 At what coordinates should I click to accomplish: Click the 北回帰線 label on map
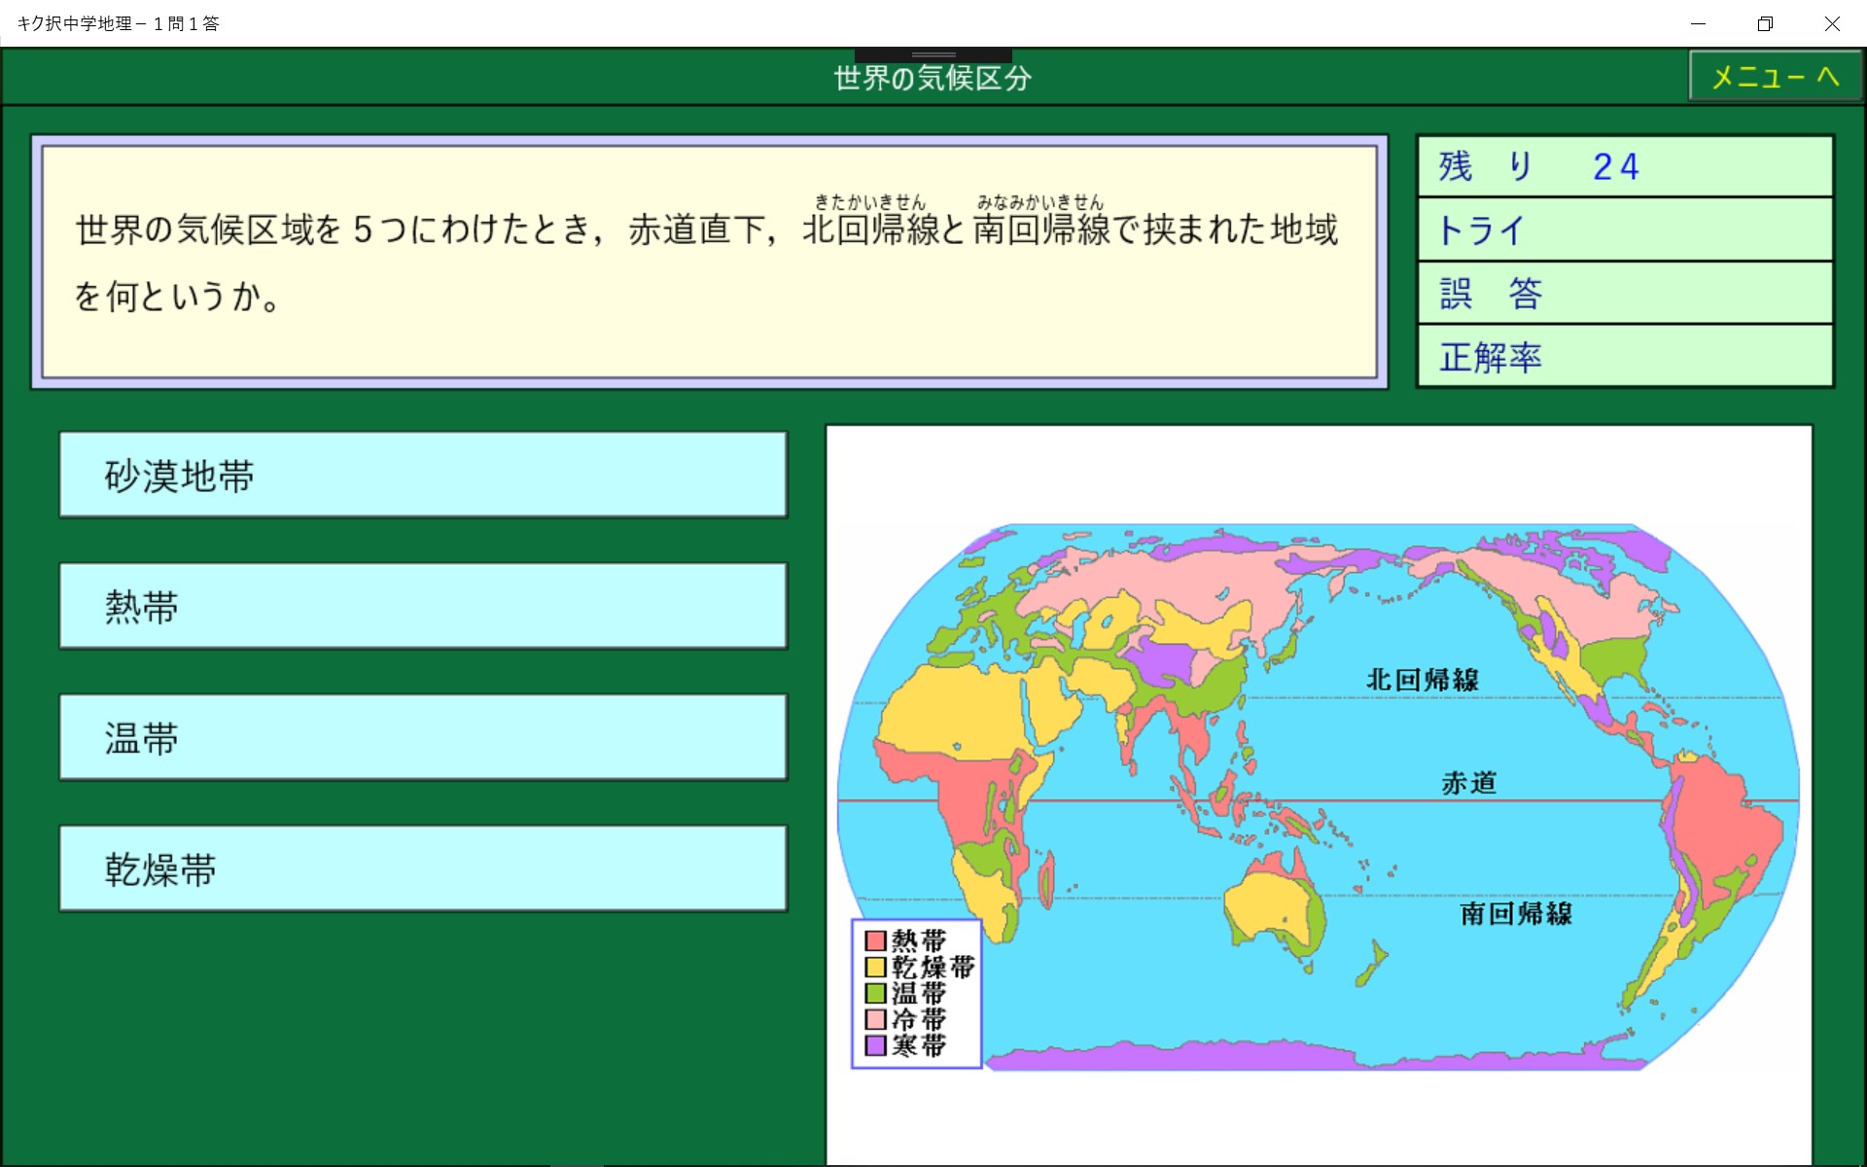(1422, 680)
